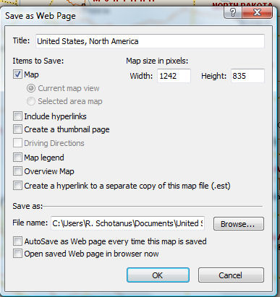The width and height of the screenshot is (280, 297).
Task: Click the File name path field
Action: tap(128, 223)
